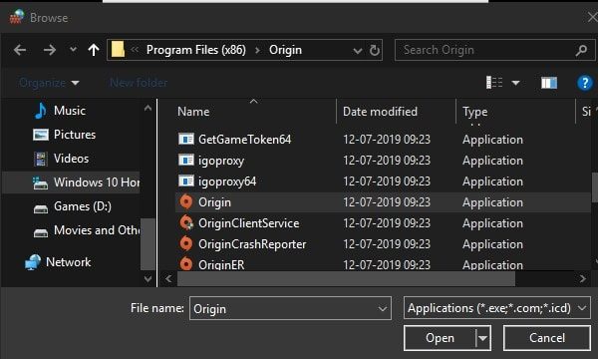Click the GetGameToken64 application icon
The image size is (598, 359).
click(x=186, y=139)
